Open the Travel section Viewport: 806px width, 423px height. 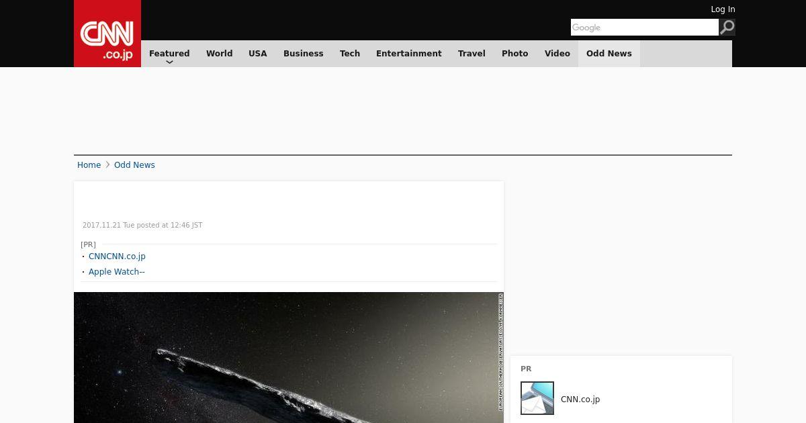(472, 54)
